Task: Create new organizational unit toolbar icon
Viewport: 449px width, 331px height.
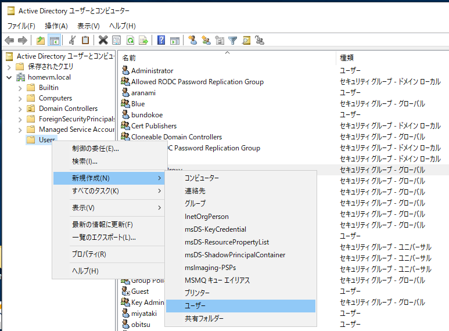Action: pyautogui.click(x=220, y=41)
